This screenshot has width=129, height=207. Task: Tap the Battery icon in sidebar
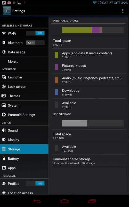[4, 158]
